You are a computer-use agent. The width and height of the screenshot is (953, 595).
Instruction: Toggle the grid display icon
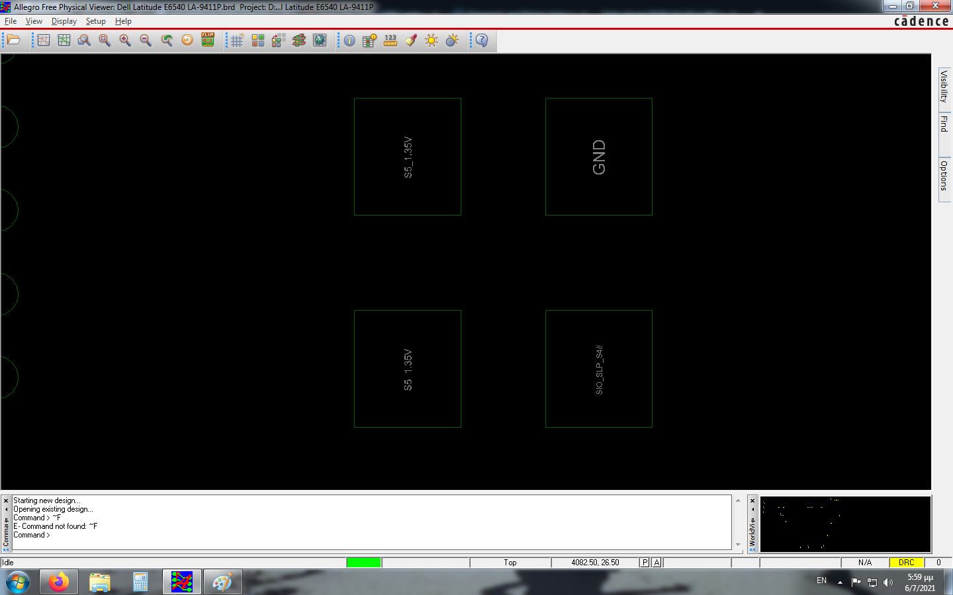click(x=237, y=40)
